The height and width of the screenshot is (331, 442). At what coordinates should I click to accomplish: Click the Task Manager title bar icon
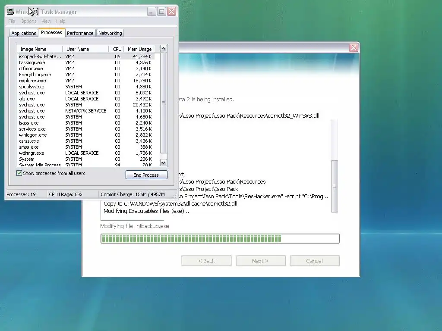coord(10,12)
